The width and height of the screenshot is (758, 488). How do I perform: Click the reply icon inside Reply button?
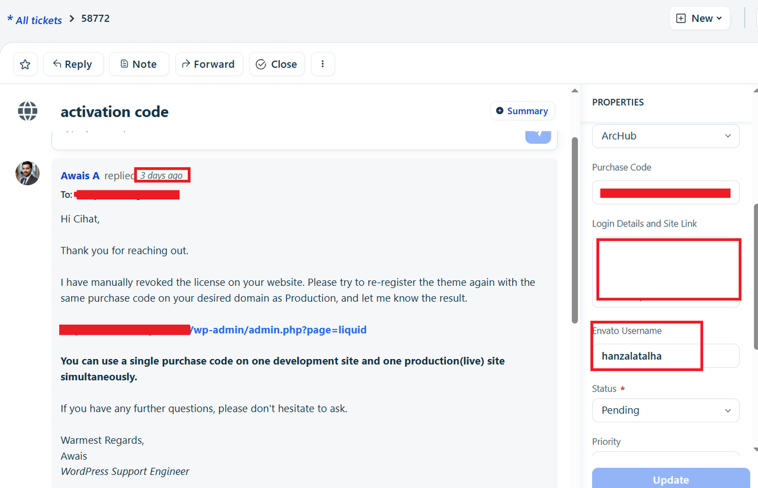(57, 64)
